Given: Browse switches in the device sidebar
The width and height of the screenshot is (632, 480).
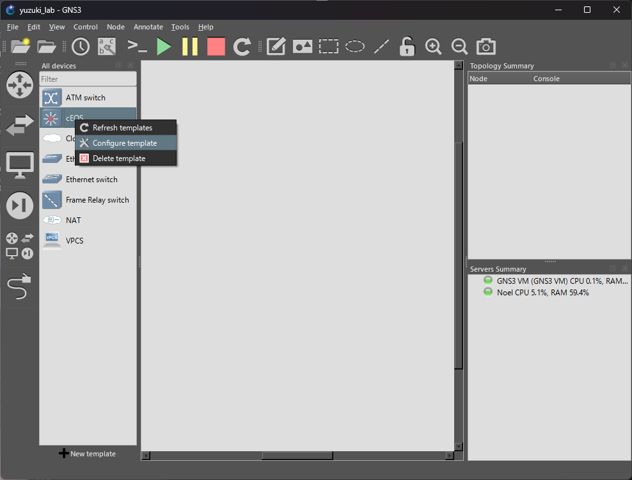Looking at the screenshot, I should (x=20, y=125).
